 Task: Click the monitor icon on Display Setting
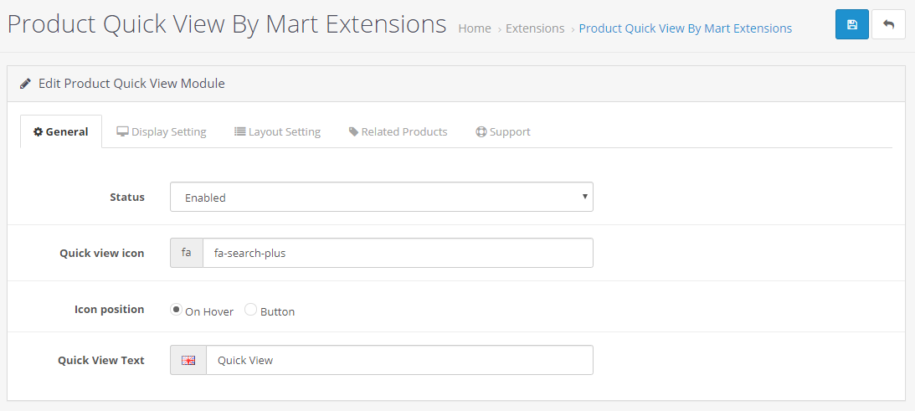pos(122,131)
